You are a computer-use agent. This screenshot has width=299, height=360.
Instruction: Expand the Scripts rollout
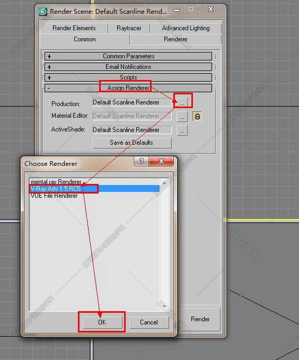[x=128, y=77]
